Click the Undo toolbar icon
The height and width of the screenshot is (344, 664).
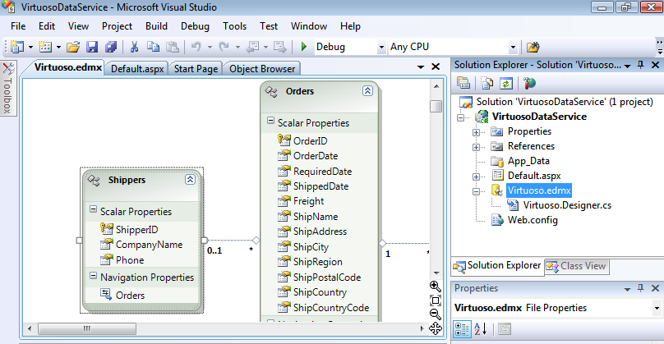(196, 47)
